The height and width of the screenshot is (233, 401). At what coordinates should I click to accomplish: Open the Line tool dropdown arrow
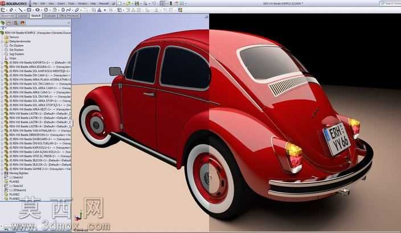click(x=24, y=10)
